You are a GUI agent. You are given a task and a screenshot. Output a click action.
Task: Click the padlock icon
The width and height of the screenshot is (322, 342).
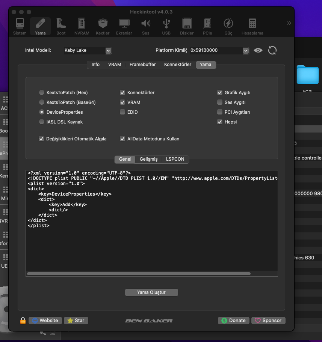click(23, 321)
